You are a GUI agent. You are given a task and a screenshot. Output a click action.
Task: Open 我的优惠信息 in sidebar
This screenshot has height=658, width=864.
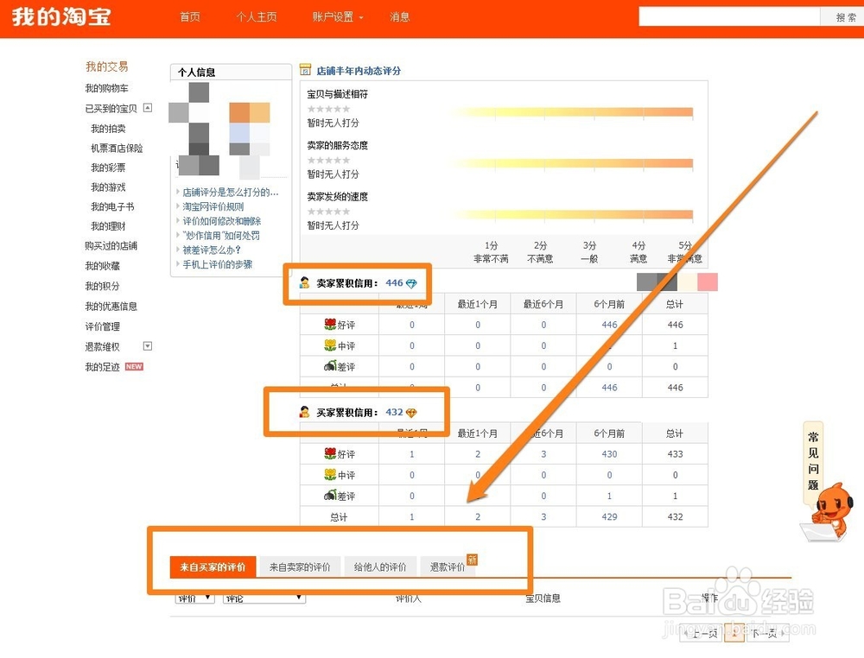click(x=111, y=307)
